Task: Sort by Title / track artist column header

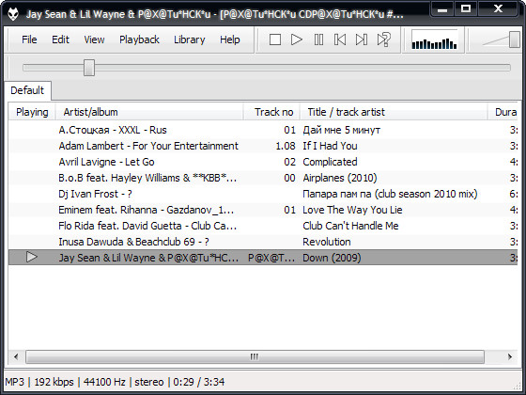Action: click(x=394, y=112)
